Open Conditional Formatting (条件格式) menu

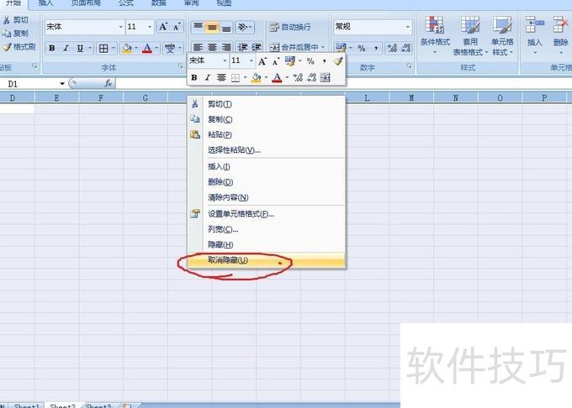(x=435, y=35)
